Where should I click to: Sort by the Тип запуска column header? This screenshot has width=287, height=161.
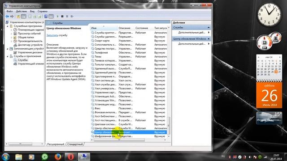pyautogui.click(x=161, y=28)
